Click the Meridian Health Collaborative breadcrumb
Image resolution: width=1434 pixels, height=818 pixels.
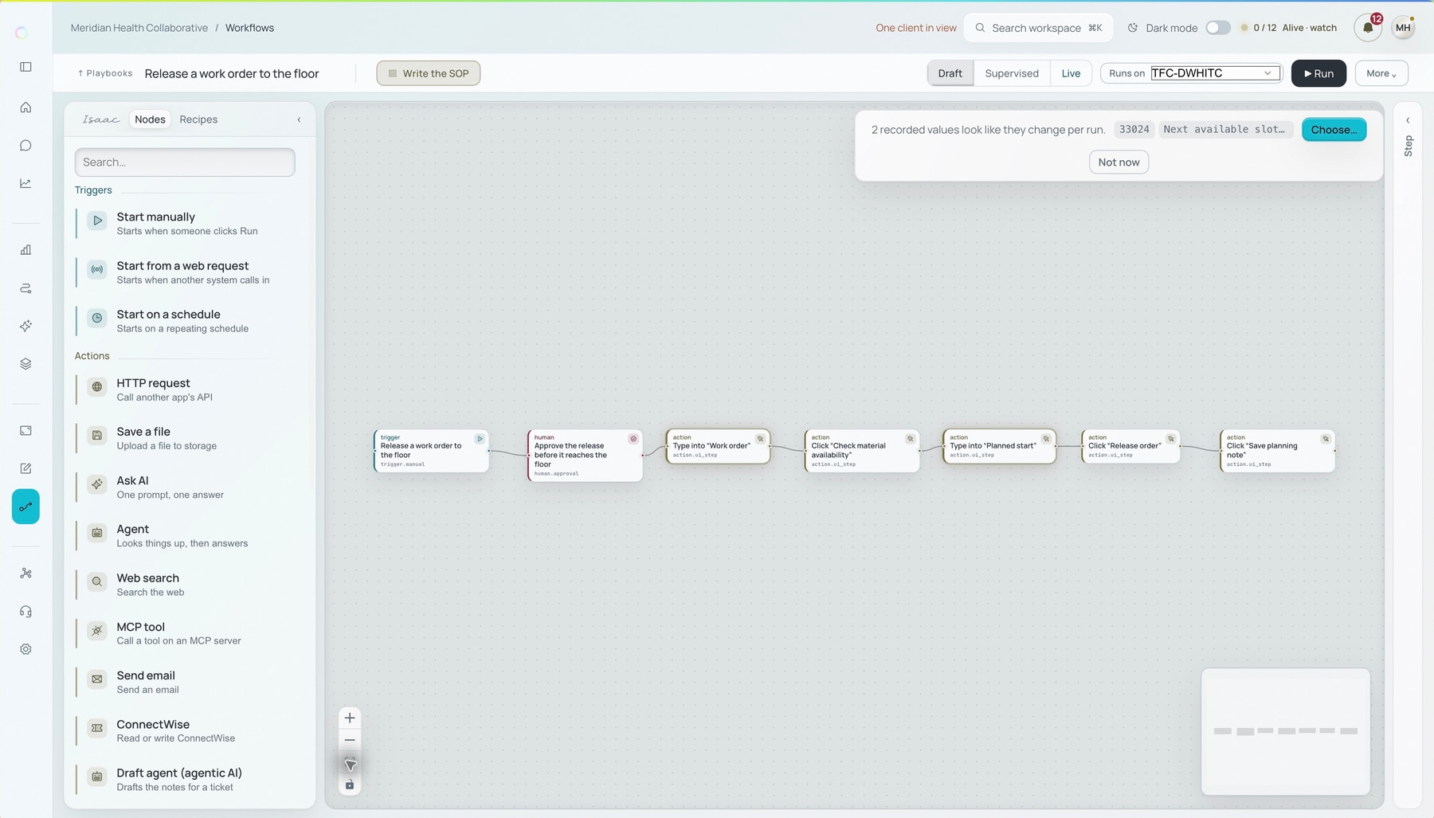coord(139,28)
